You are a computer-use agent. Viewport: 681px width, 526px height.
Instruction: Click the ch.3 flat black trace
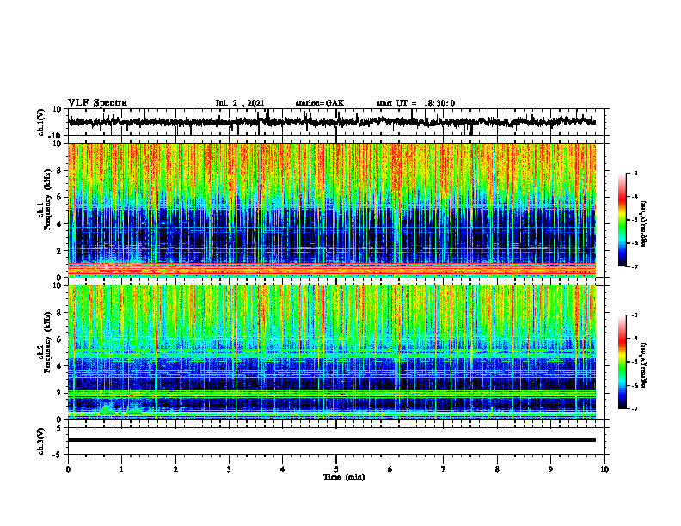(332, 440)
